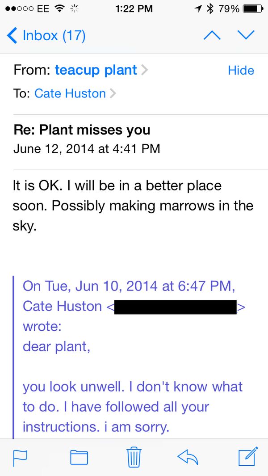Screen dimensions: 268x476
Task: Compose a new message
Action: coord(248,456)
